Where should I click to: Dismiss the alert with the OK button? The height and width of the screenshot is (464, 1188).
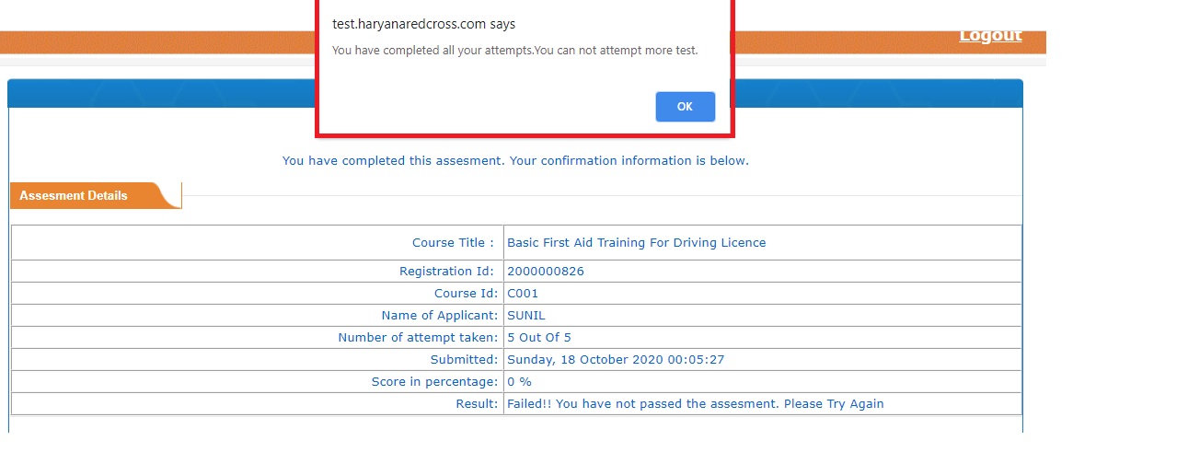coord(685,107)
